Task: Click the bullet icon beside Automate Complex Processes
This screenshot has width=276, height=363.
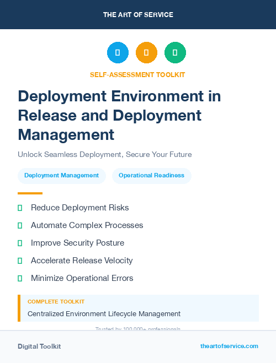Action: coord(20,225)
